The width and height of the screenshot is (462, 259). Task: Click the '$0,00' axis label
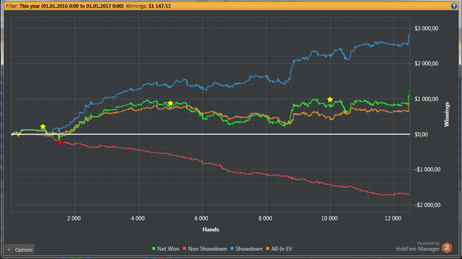tap(421, 134)
